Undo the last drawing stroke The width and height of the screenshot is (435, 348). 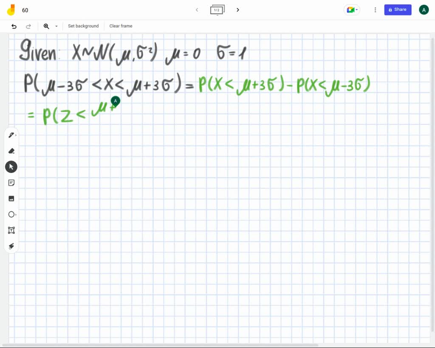[x=14, y=26]
